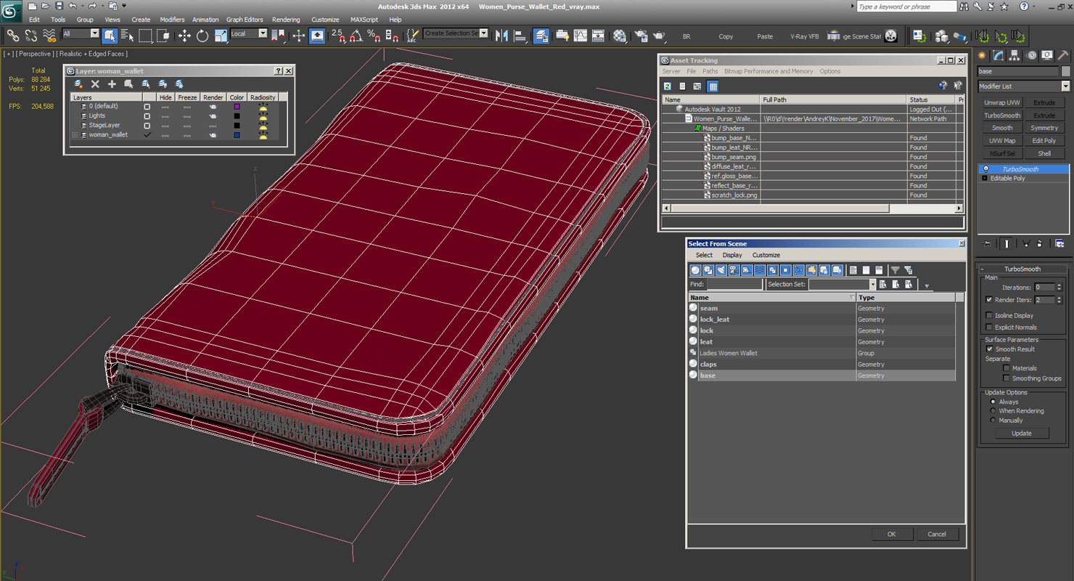The width and height of the screenshot is (1074, 581).
Task: Click the Edit Poly modifier button
Action: (1044, 141)
